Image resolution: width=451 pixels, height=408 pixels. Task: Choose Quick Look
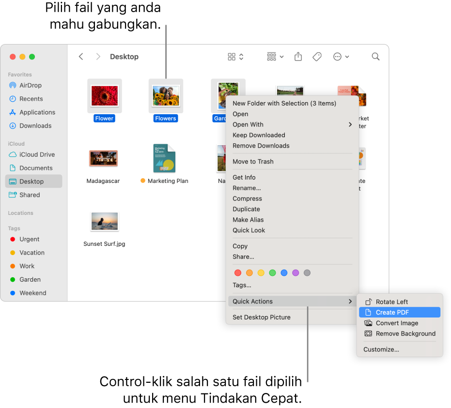(292, 230)
